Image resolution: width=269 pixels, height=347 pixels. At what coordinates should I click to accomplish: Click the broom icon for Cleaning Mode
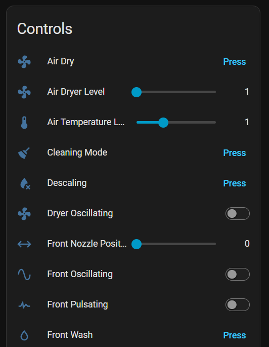(x=24, y=153)
